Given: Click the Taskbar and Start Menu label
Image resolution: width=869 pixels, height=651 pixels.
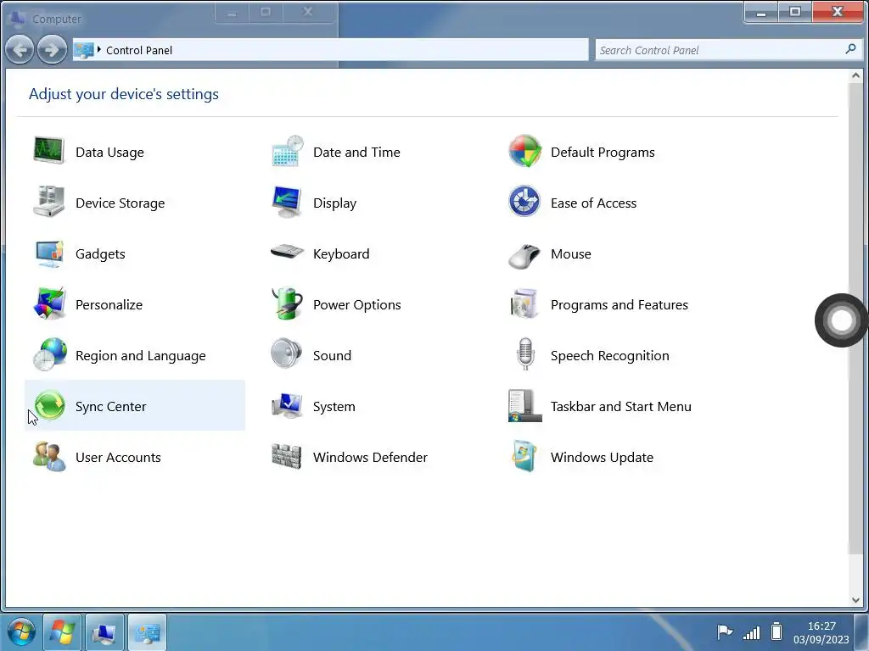Looking at the screenshot, I should coord(620,407).
